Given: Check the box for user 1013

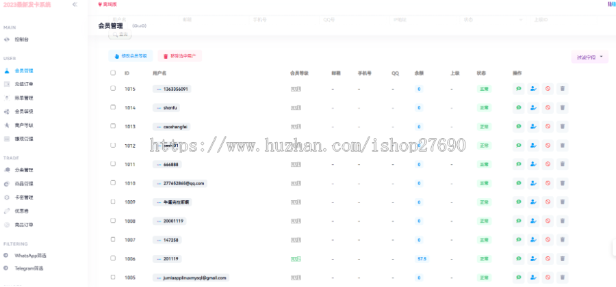Looking at the screenshot, I should 113,126.
